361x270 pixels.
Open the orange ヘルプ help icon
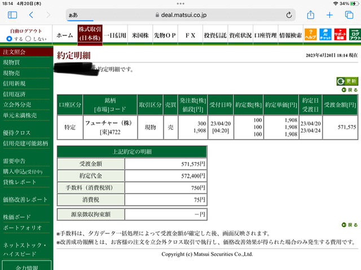(310, 34)
